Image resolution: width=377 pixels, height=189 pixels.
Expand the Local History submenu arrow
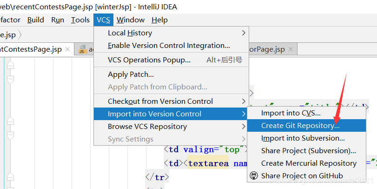[x=244, y=33]
